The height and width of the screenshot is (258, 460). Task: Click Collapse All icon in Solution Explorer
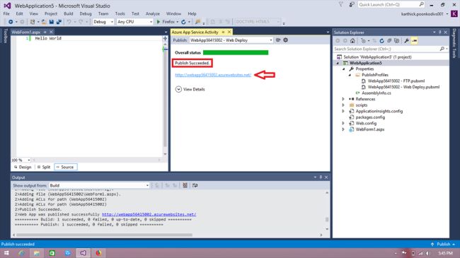(389, 41)
